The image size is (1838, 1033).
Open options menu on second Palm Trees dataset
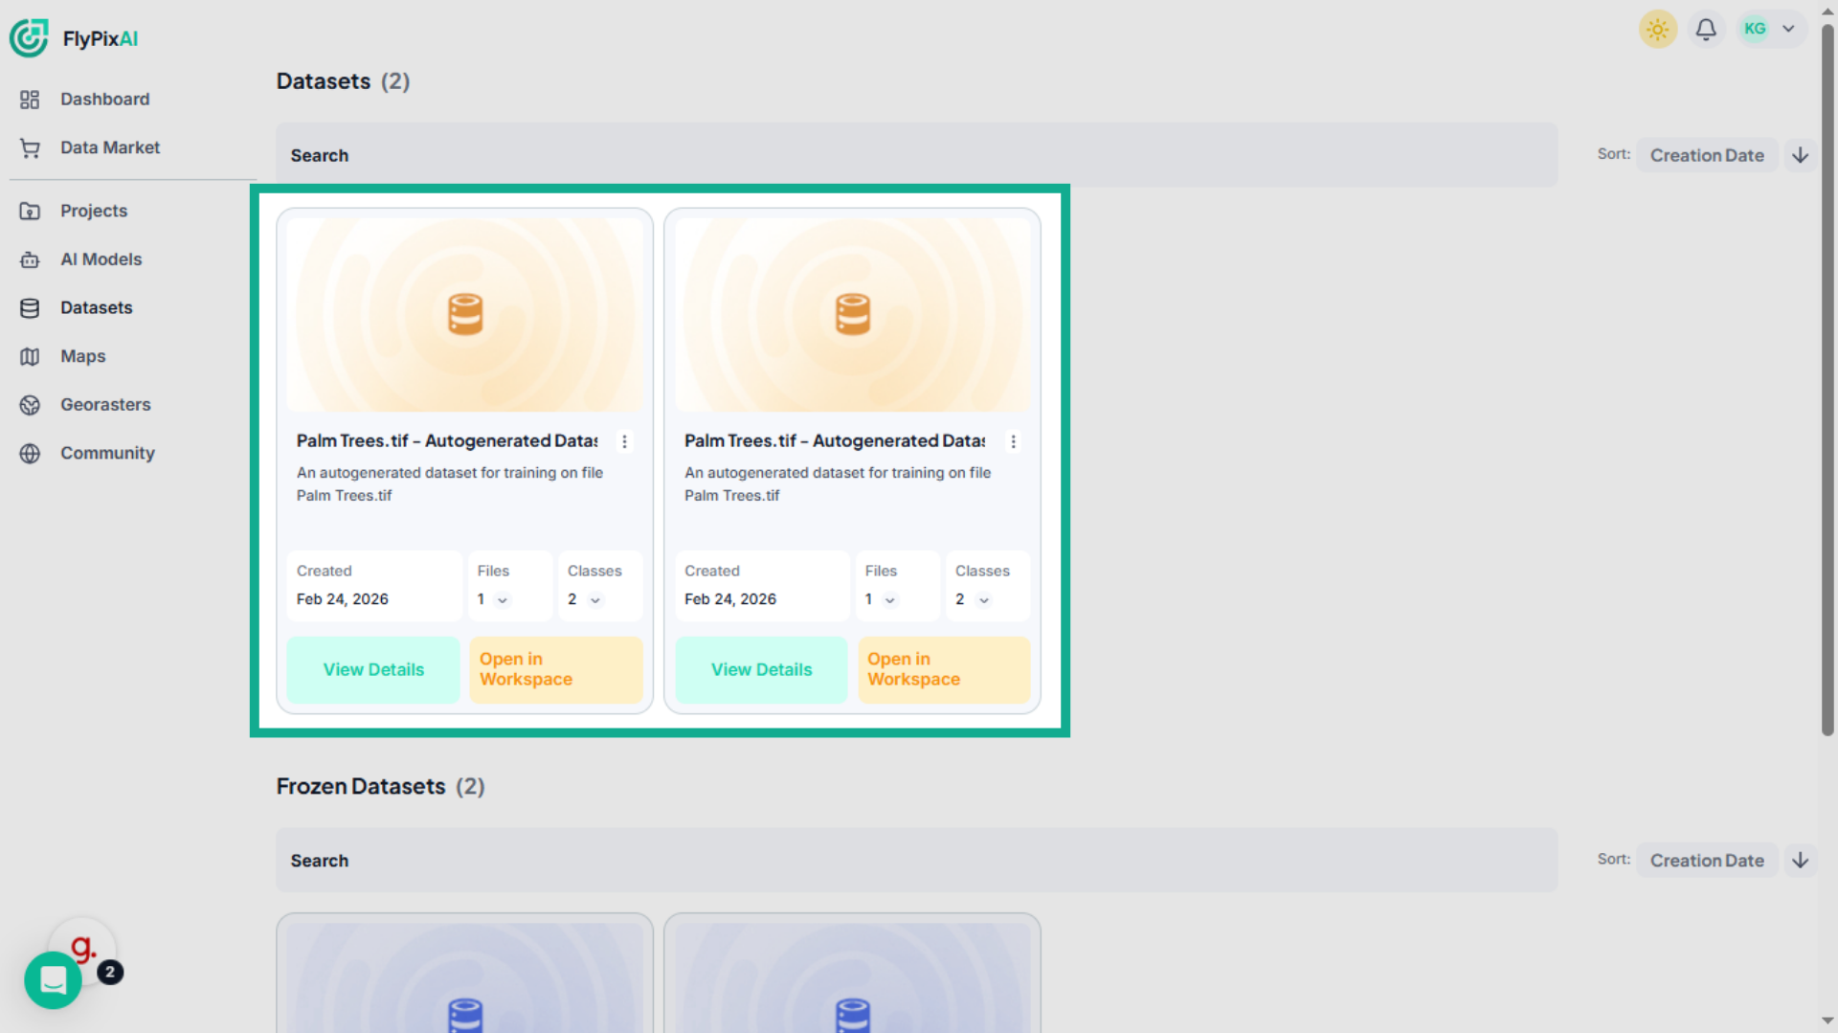point(1013,441)
